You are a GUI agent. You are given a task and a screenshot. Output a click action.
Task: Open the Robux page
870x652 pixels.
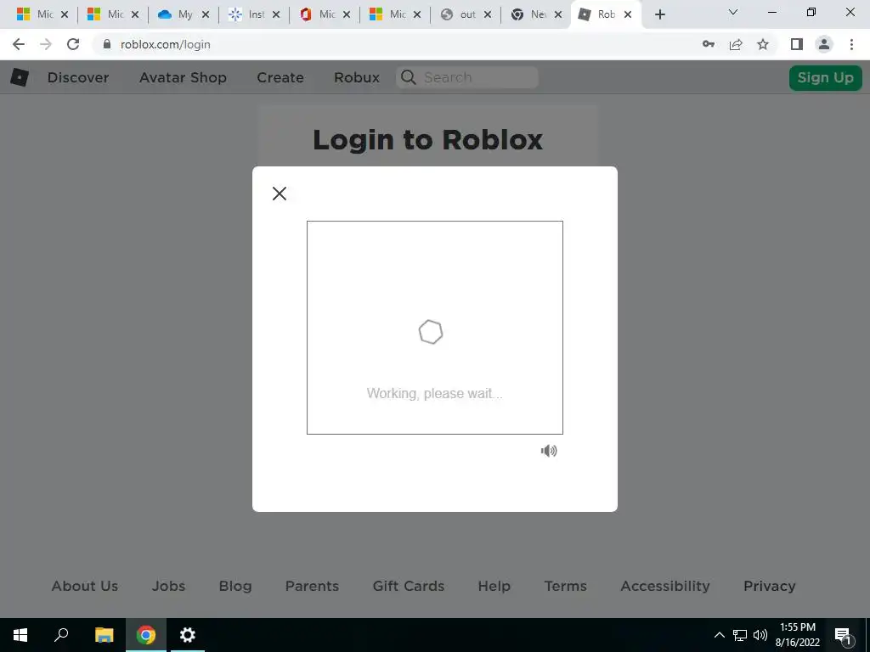click(357, 77)
